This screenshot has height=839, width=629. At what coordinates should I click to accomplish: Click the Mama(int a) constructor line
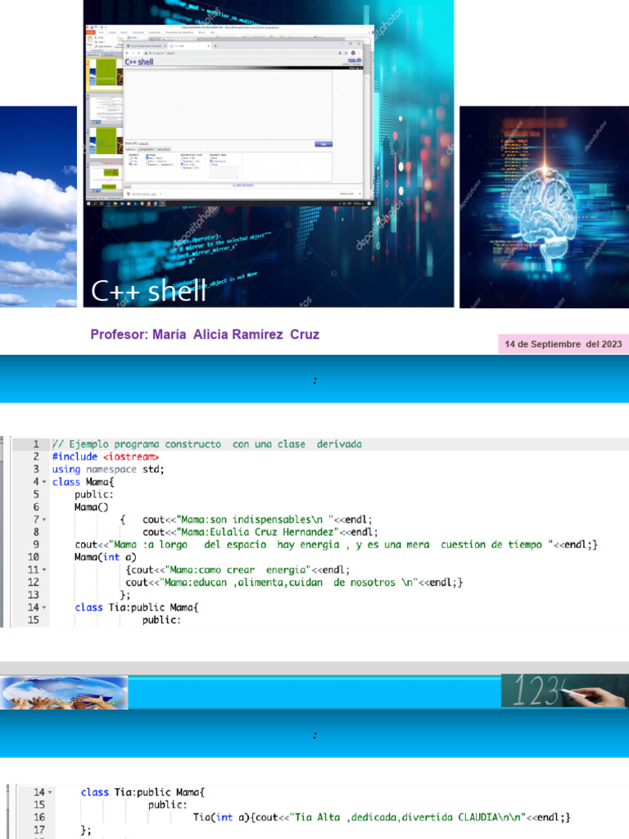click(x=106, y=557)
